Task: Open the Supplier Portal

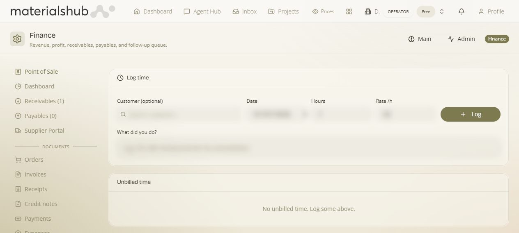Action: (44, 131)
